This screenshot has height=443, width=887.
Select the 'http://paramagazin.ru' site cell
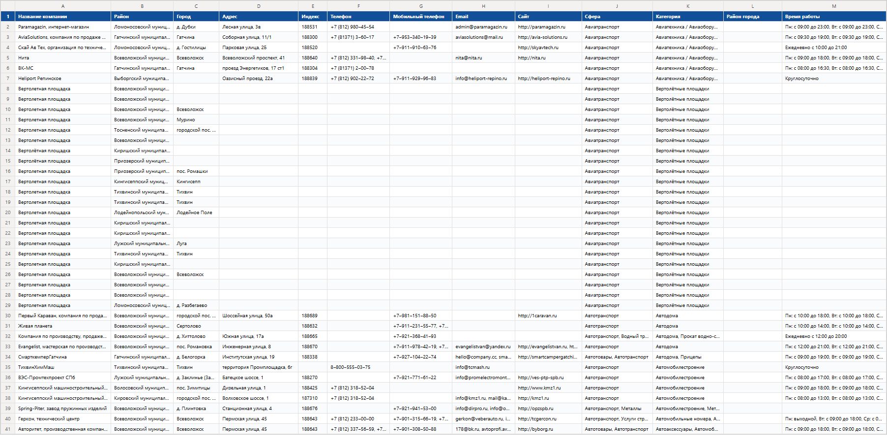[x=548, y=27]
